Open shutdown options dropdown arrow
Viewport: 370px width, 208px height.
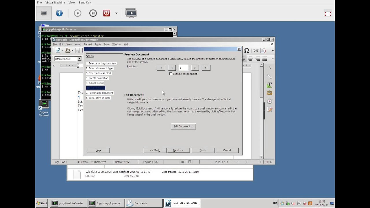[x=116, y=13]
